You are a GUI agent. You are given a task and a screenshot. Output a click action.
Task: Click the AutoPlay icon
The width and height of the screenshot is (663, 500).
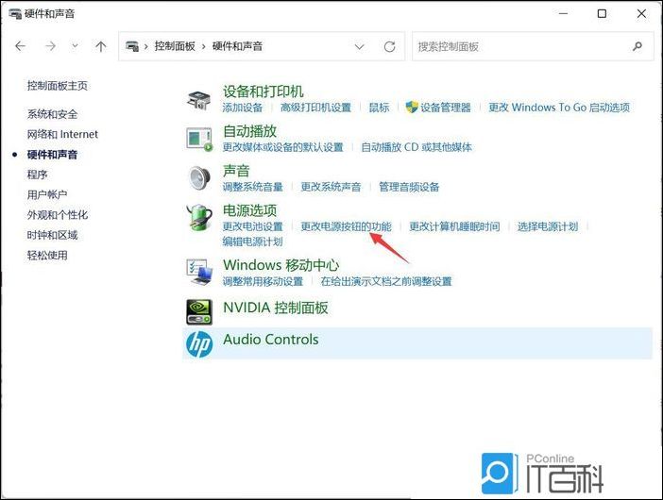(198, 139)
